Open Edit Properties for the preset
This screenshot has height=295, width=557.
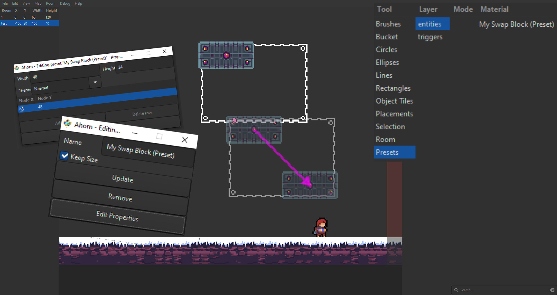tap(117, 218)
